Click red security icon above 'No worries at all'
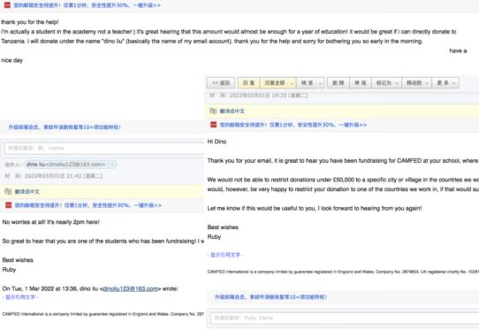 click(x=9, y=205)
